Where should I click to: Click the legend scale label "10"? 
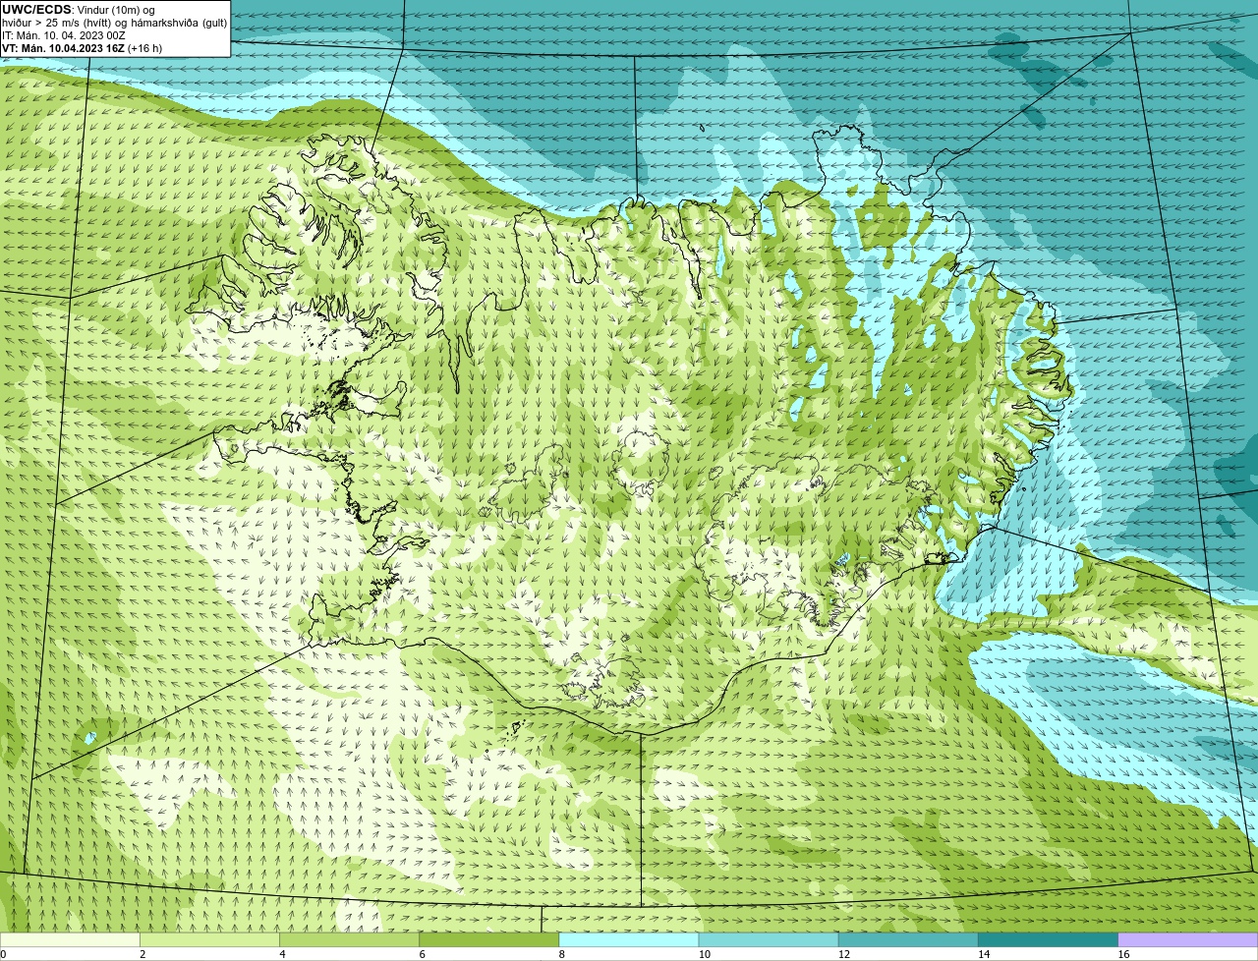coord(704,954)
